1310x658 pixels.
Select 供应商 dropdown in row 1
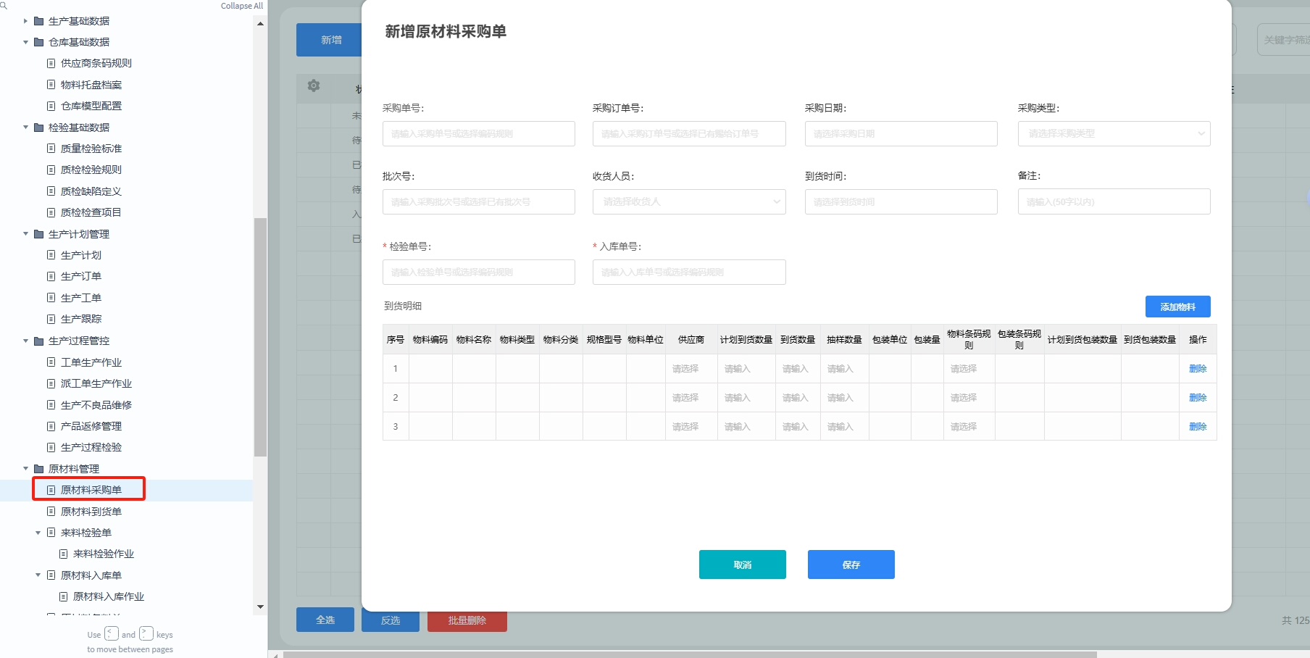[685, 369]
